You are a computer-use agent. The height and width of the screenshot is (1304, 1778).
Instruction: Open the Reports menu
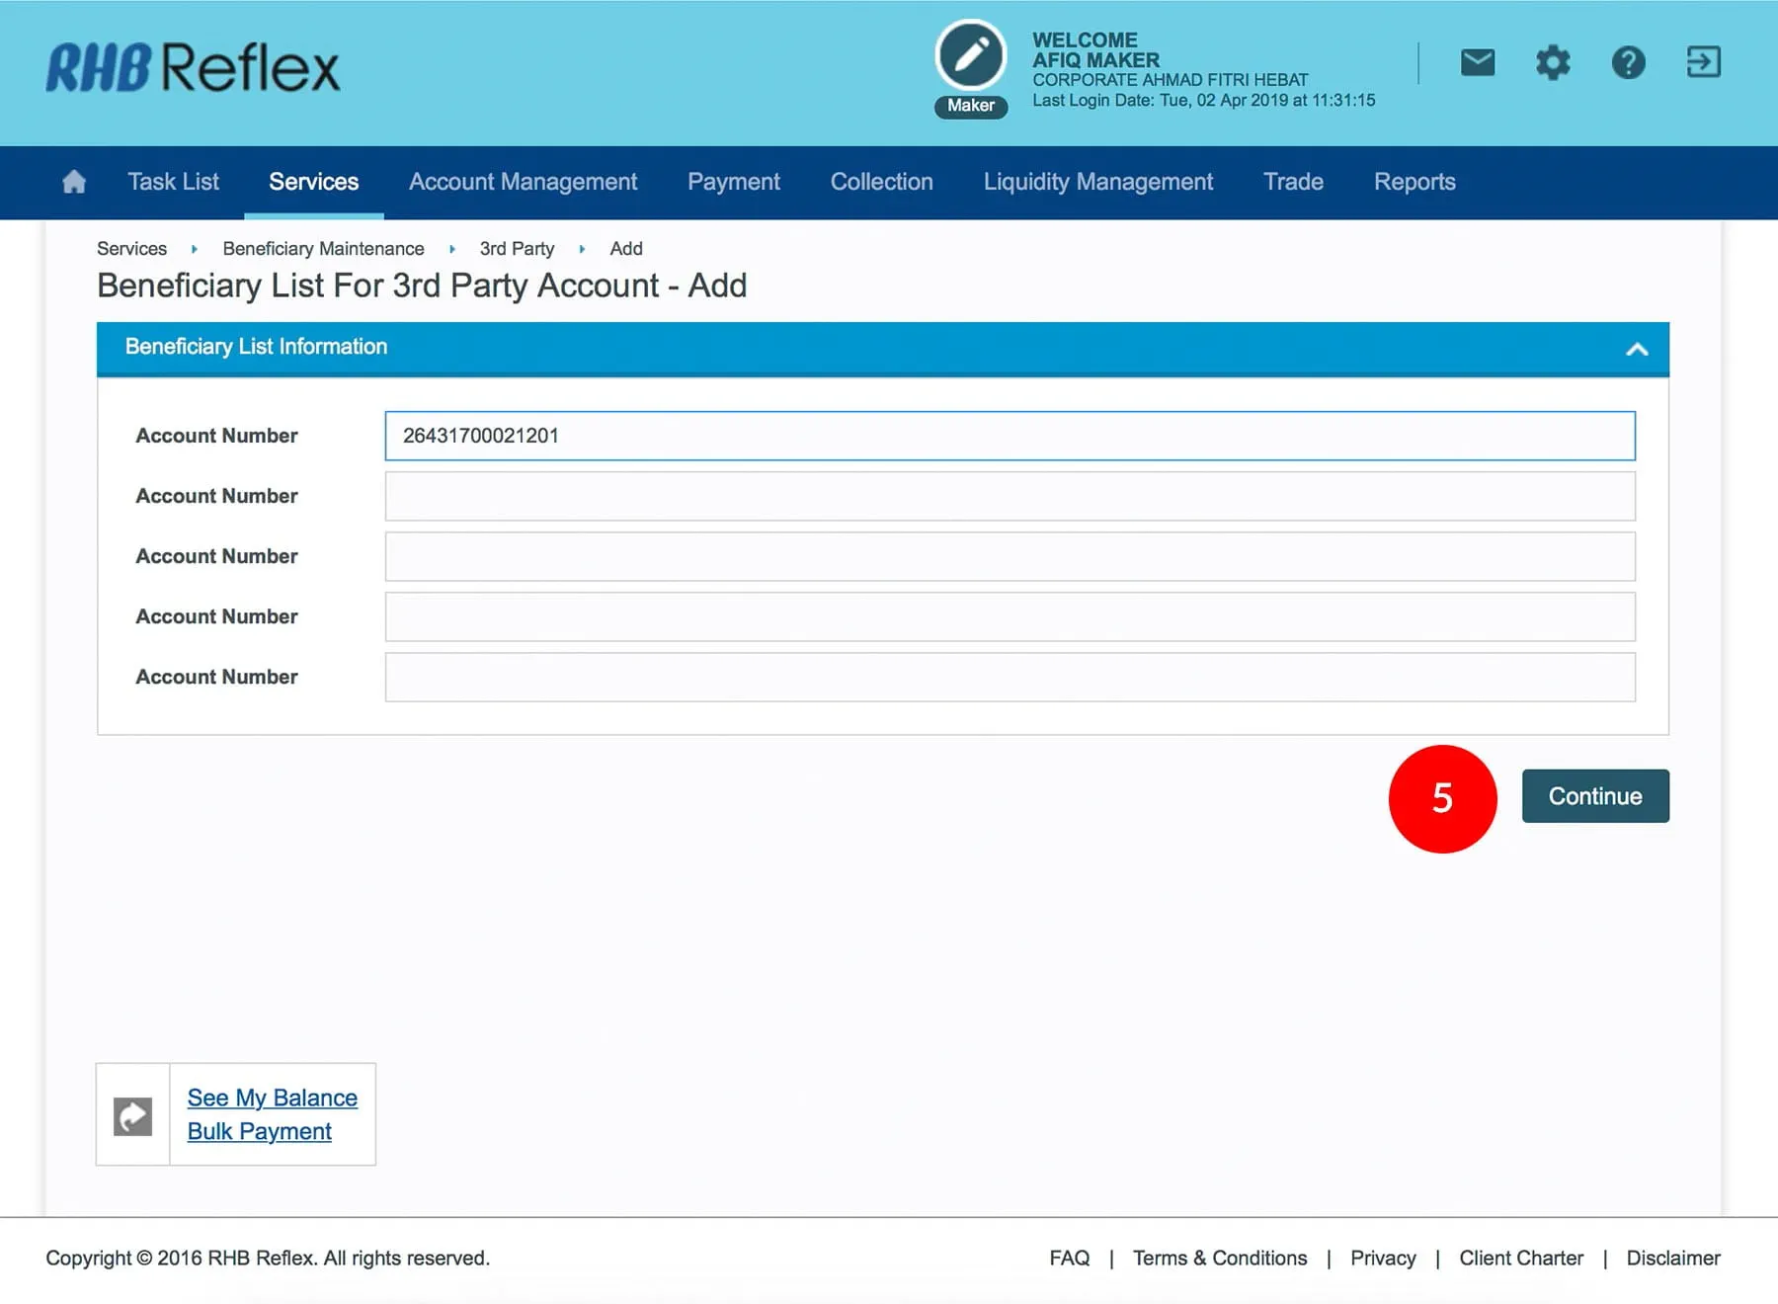1414,182
